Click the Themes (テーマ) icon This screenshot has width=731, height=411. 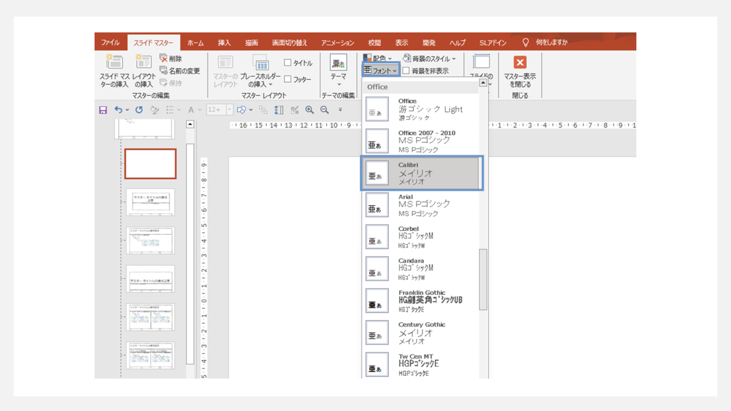(339, 63)
